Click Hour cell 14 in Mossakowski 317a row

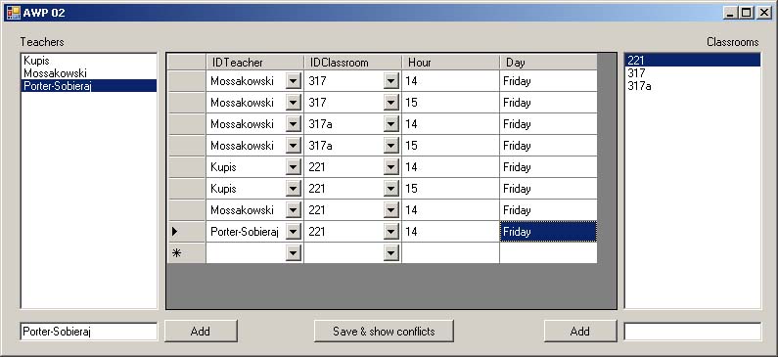(x=450, y=124)
